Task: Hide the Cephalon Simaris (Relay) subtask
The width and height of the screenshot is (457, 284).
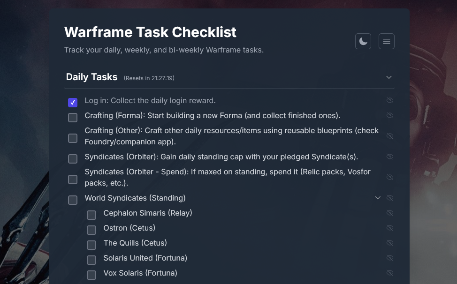Action: pos(390,213)
